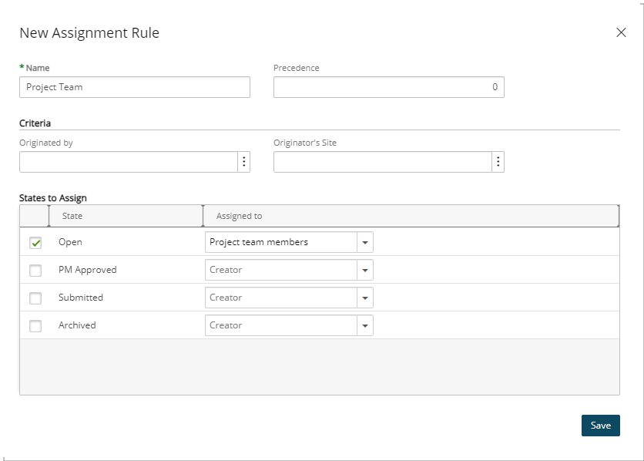Close the New Assignment Rule dialog
The width and height of the screenshot is (644, 461).
click(x=621, y=32)
